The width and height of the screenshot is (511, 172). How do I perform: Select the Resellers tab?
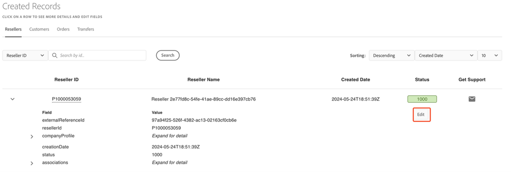[13, 29]
